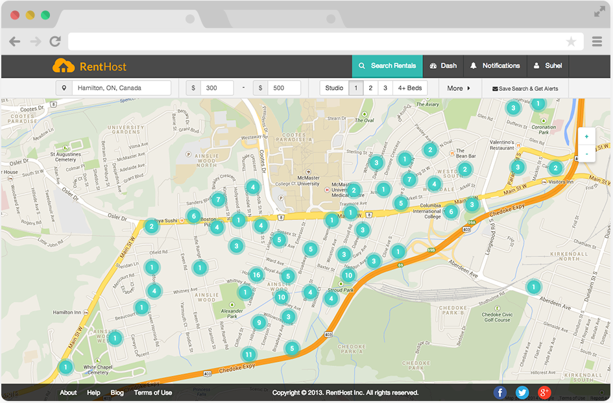
Task: Select the Studio bedroom option
Action: point(334,88)
